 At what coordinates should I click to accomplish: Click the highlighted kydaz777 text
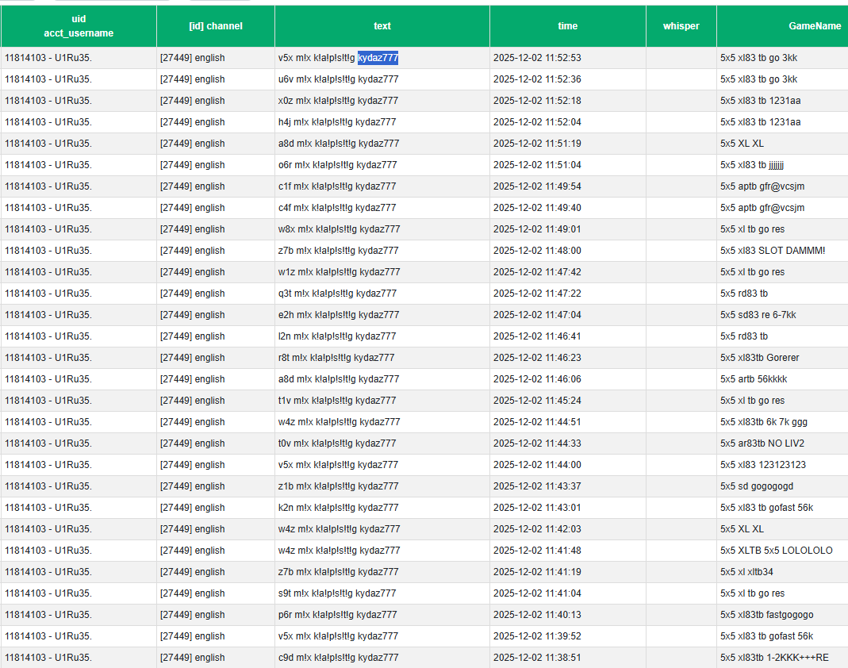(x=378, y=58)
